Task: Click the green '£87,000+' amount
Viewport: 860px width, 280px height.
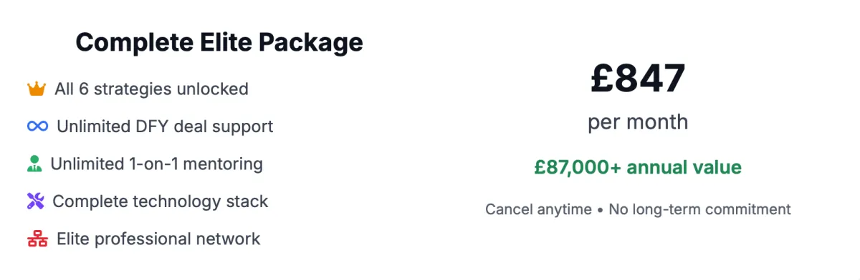Action: (x=578, y=168)
